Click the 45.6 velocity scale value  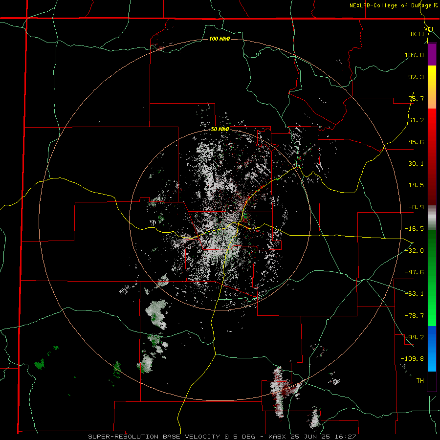(x=416, y=142)
